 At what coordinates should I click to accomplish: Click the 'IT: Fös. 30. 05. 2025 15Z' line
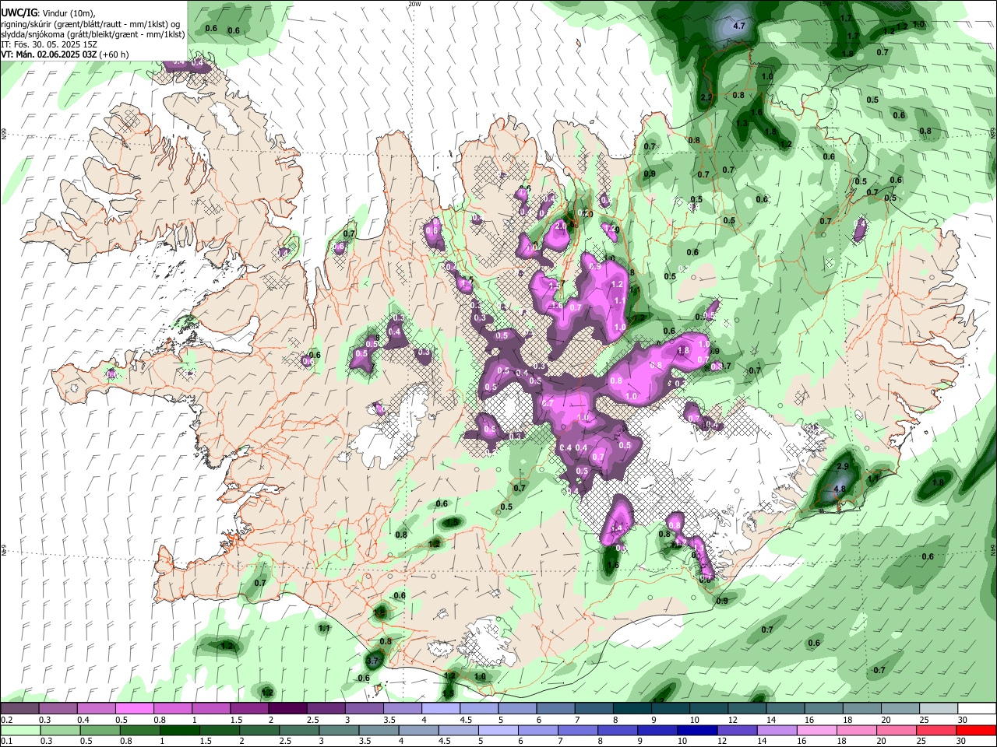49,44
